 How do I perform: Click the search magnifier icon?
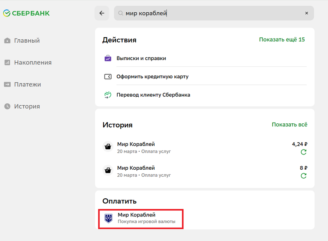point(121,13)
